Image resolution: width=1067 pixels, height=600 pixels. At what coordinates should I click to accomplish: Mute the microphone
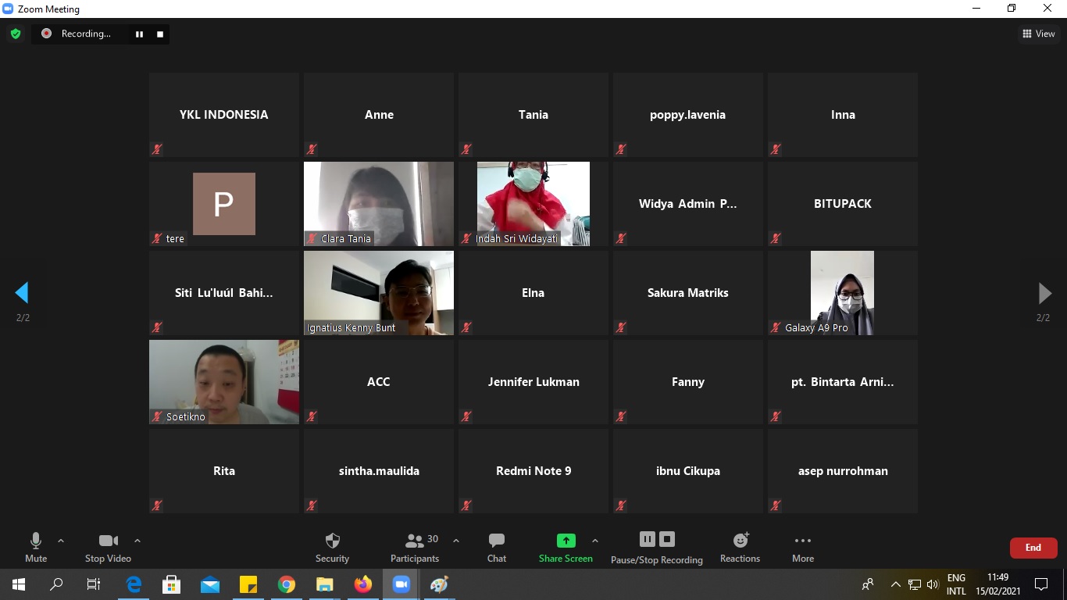36,541
